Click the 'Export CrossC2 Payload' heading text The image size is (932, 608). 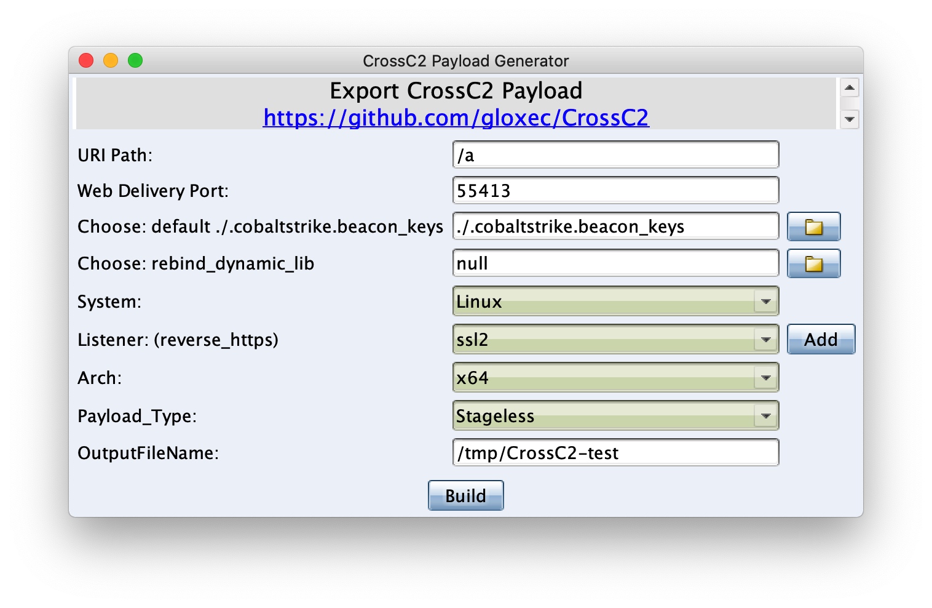(456, 91)
